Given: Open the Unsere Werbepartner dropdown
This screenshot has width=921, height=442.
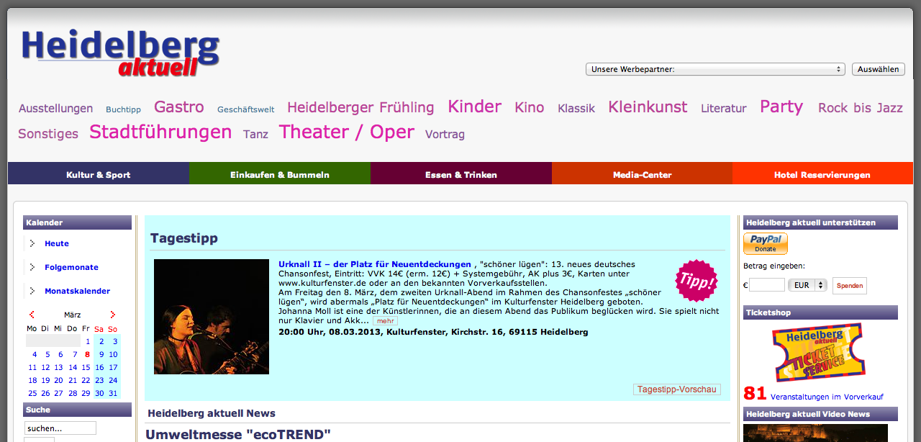Looking at the screenshot, I should point(714,69).
